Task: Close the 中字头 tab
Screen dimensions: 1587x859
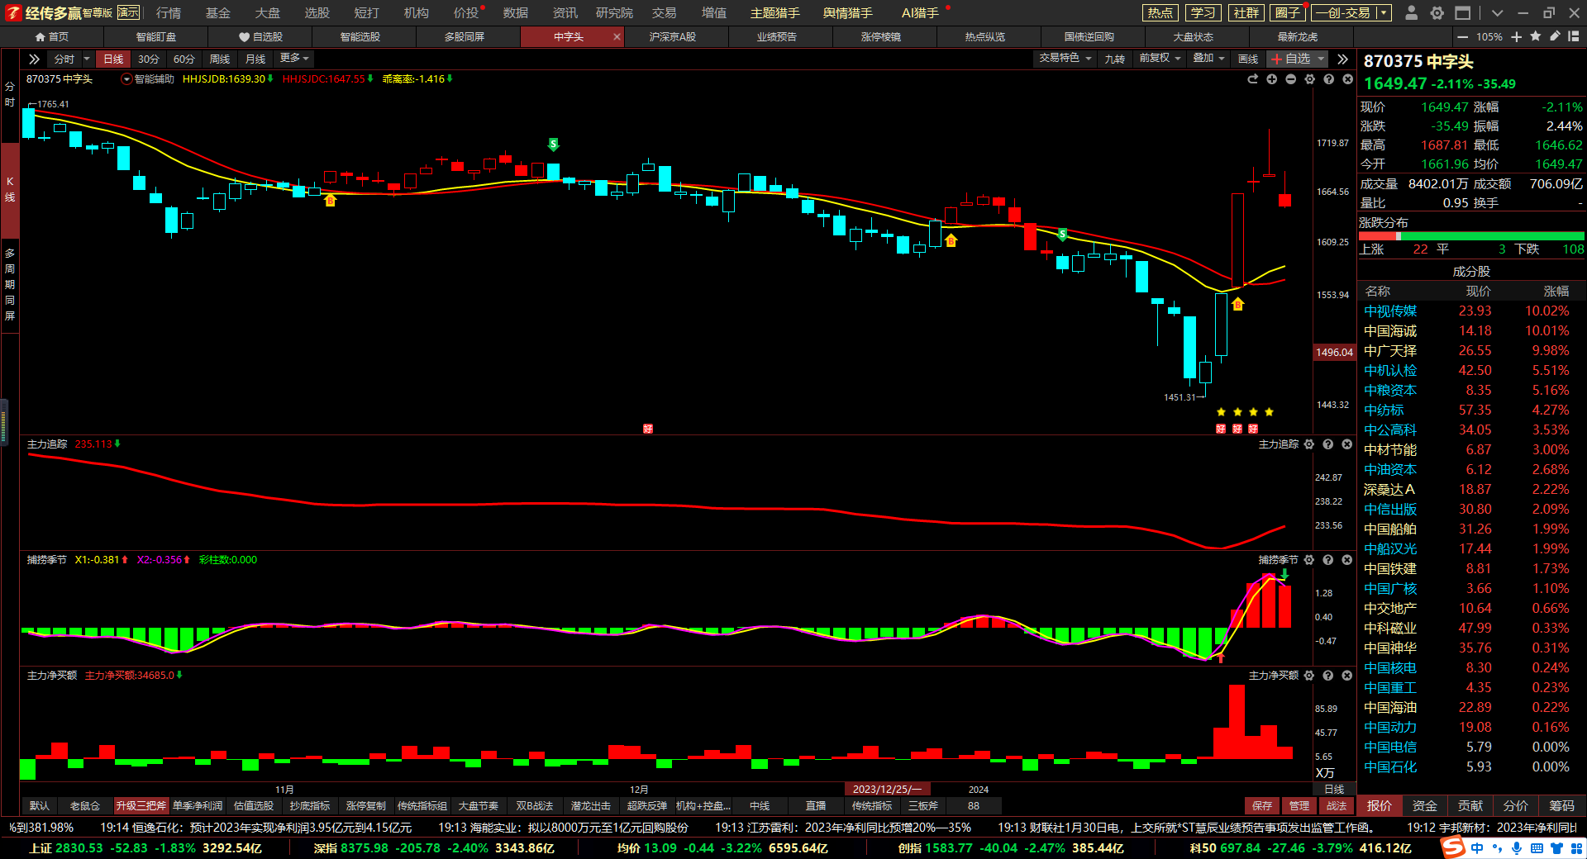Action: [x=617, y=37]
